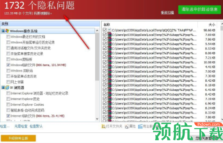Image resolution: width=223 pixels, height=143 pixels.
Task: Click the archive icon in the 8.24 KB row
Action: click(x=109, y=108)
